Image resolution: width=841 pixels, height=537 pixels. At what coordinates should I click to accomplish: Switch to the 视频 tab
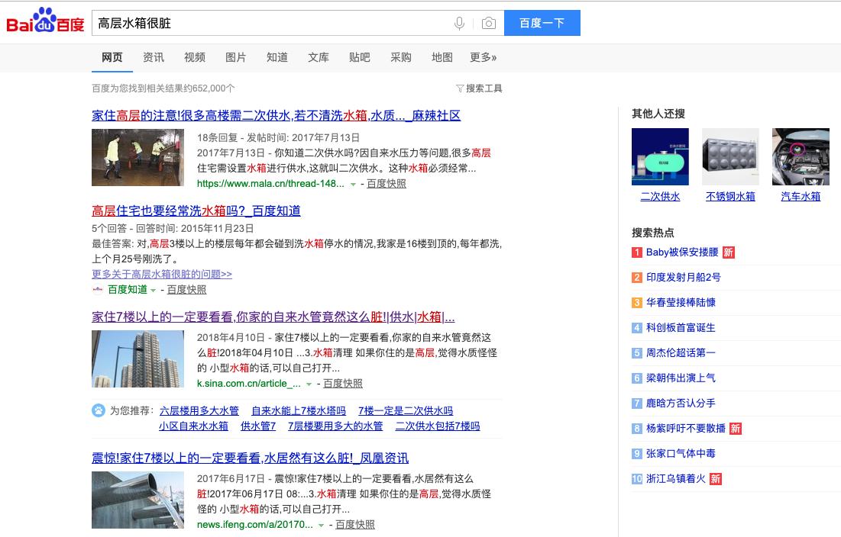pyautogui.click(x=195, y=57)
